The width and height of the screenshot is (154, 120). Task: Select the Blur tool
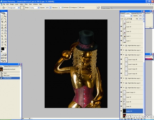click(x=2, y=33)
